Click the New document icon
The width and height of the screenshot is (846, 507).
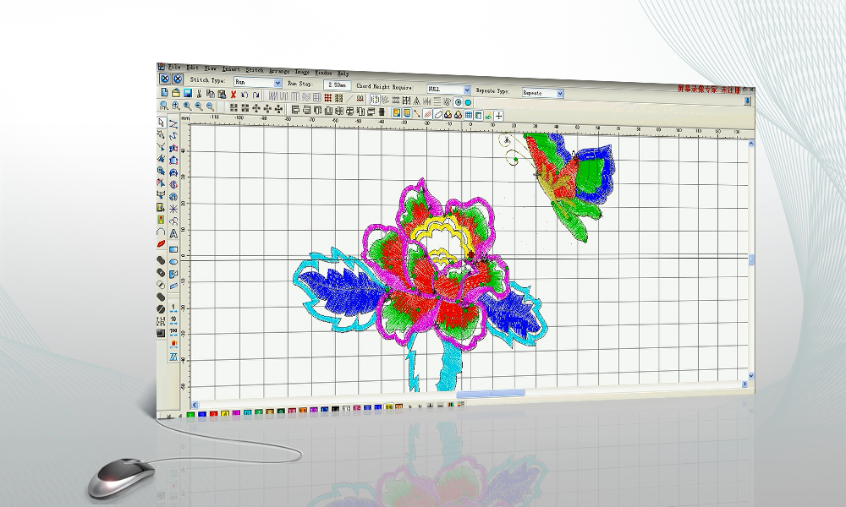164,93
